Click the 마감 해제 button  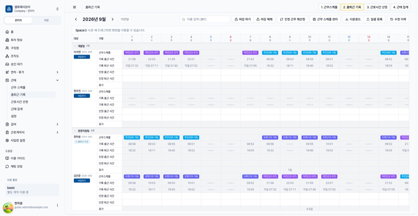(x=265, y=19)
